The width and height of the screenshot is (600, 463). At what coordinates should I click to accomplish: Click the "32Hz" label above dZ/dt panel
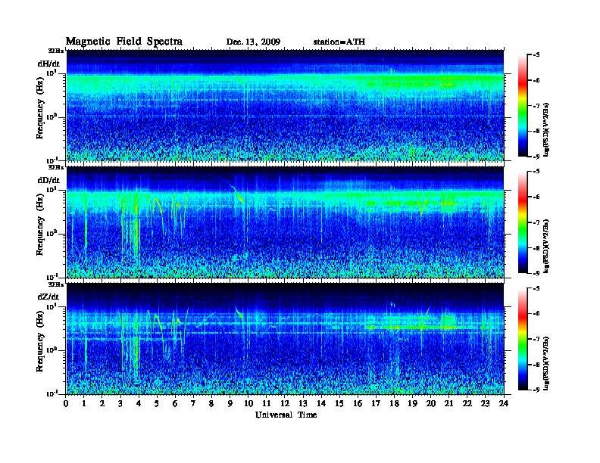[55, 284]
